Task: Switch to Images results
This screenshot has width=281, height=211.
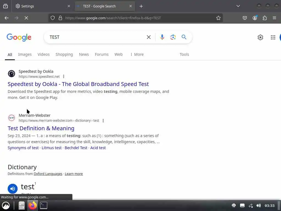Action: pos(25,54)
